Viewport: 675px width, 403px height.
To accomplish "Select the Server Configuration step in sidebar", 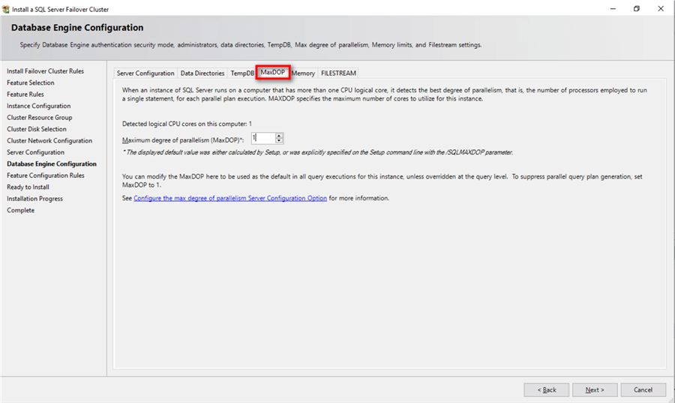I will pyautogui.click(x=36, y=152).
